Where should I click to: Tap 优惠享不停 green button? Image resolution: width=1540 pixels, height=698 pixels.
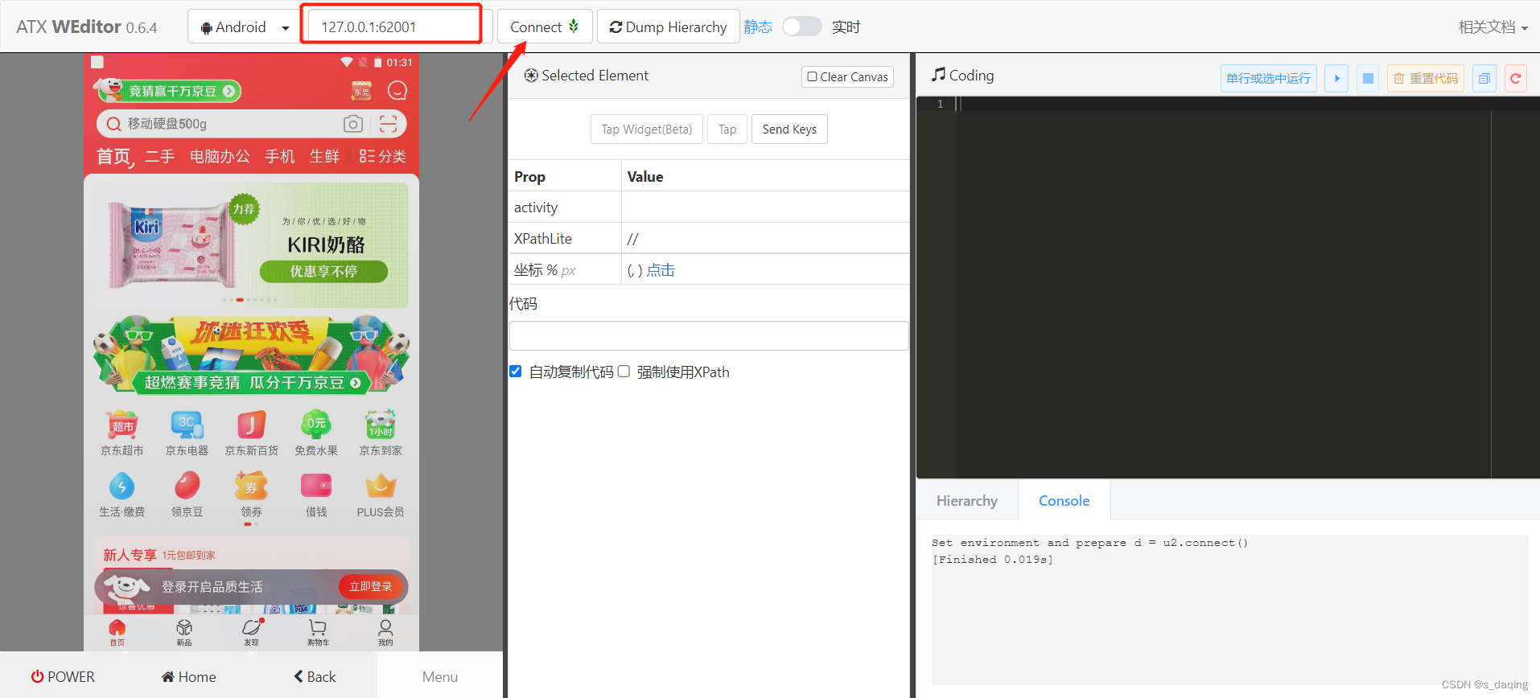tap(323, 272)
